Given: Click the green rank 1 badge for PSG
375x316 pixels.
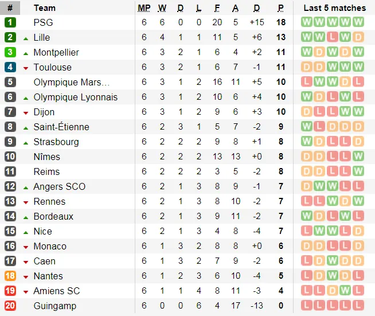Looking at the screenshot, I should (x=10, y=22).
